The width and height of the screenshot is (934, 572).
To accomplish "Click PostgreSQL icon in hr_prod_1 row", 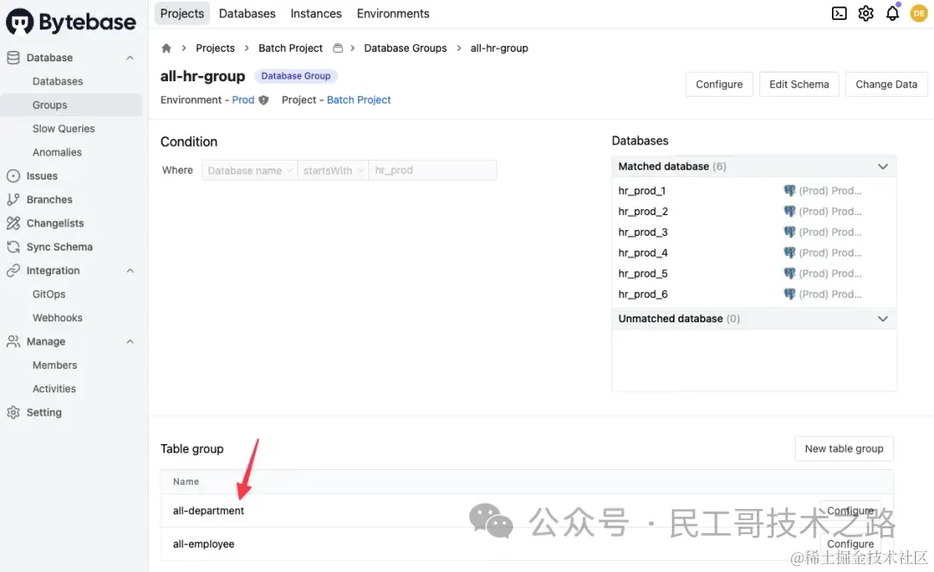I will click(x=790, y=190).
